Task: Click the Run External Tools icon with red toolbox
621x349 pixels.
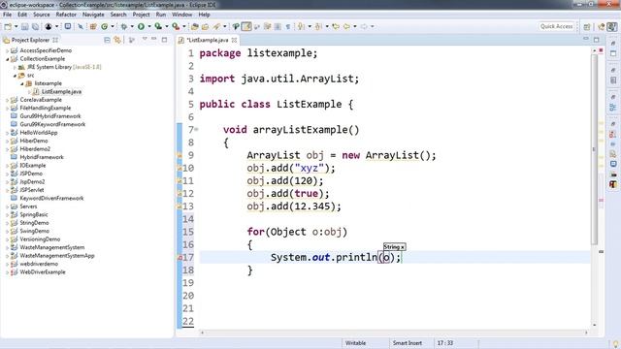Action: coord(176,26)
